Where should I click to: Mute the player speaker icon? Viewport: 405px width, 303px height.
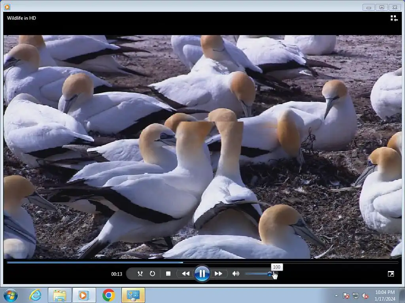click(x=236, y=274)
